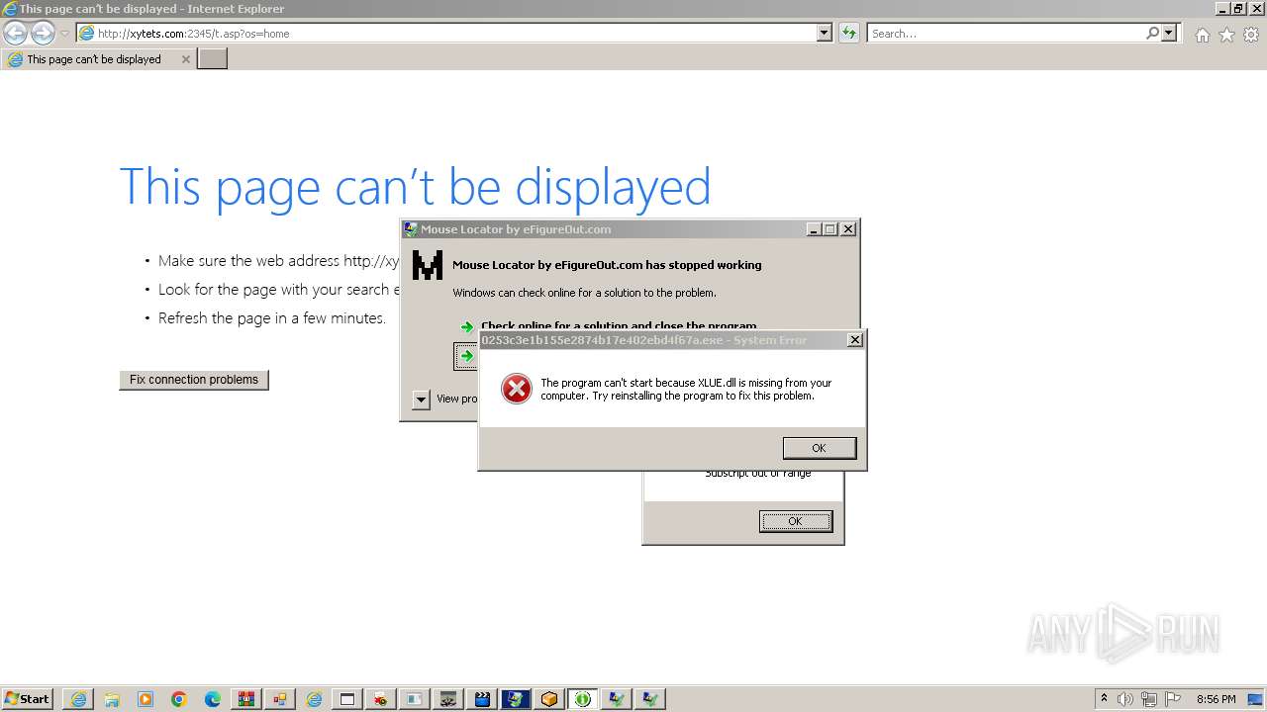The height and width of the screenshot is (712, 1267).
Task: Launch Google Chrome from the taskbar
Action: point(179,699)
